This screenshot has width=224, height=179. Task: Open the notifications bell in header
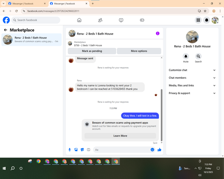207,20
